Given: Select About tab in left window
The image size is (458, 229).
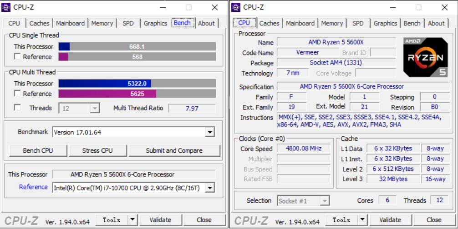Looking at the screenshot, I should coord(206,23).
